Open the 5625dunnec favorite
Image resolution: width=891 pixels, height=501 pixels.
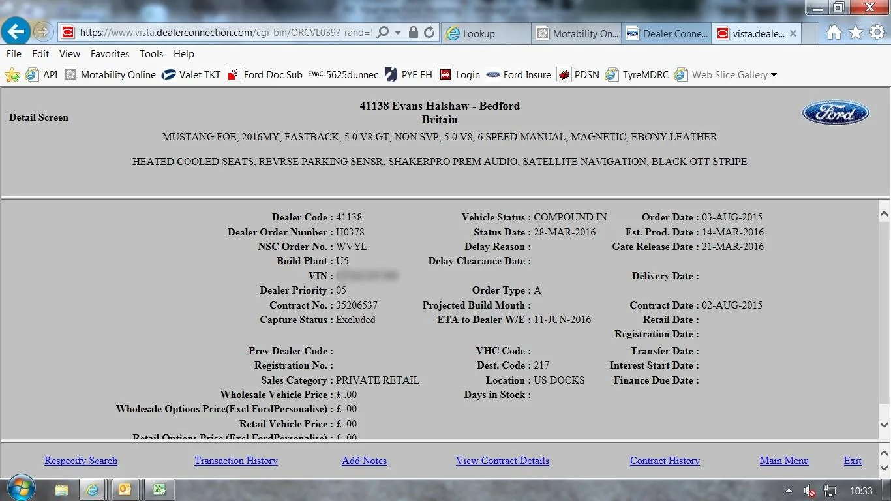pos(343,75)
